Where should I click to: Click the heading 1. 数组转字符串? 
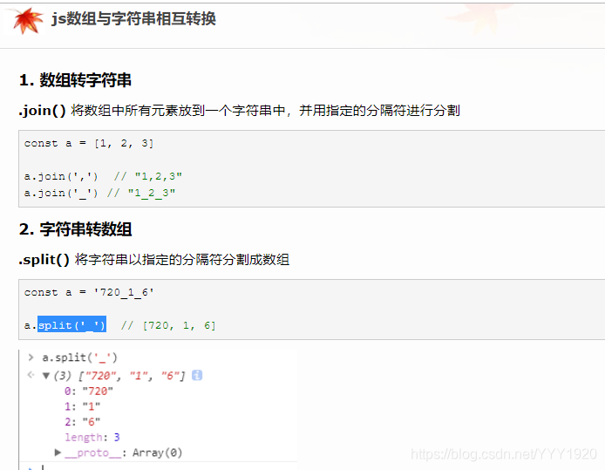coord(75,80)
